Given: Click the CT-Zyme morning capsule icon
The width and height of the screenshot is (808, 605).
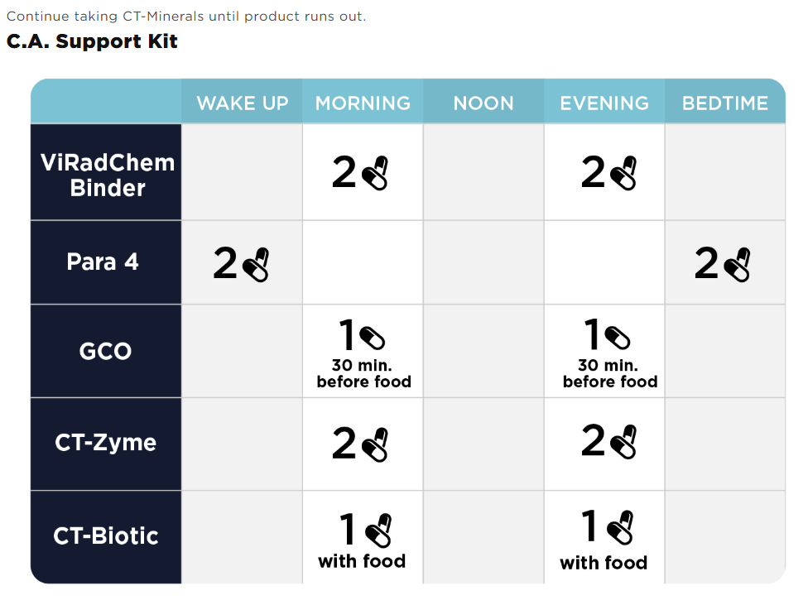Looking at the screenshot, I should pyautogui.click(x=375, y=444).
